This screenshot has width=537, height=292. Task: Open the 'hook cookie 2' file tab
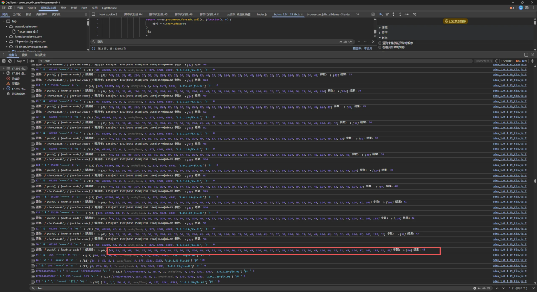(108, 14)
